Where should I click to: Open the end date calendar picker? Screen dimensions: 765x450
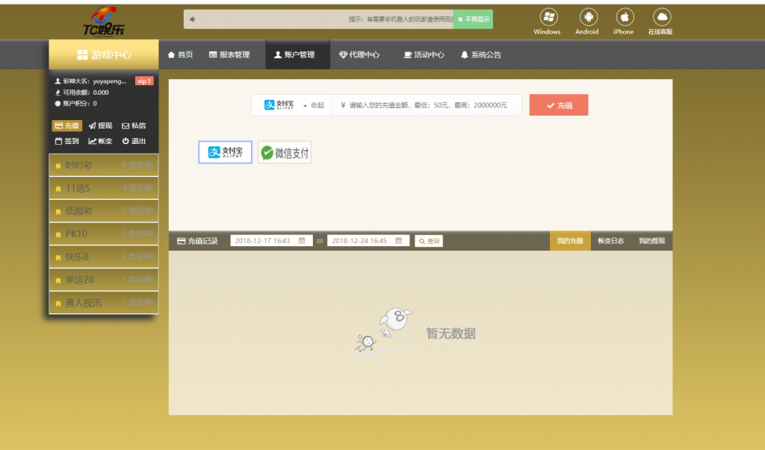[398, 241]
